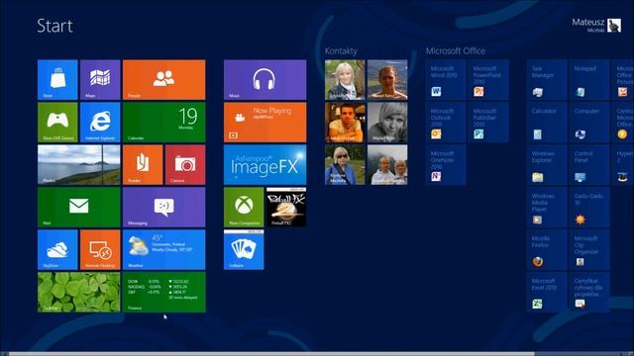This screenshot has height=356, width=634.
Task: Launch the Pinball FX2 tile
Action: click(x=286, y=207)
